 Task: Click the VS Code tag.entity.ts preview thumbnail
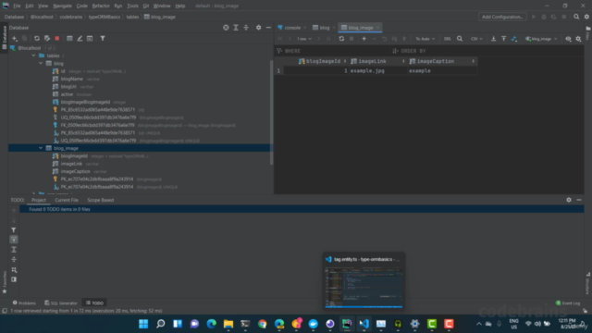[x=364, y=287]
